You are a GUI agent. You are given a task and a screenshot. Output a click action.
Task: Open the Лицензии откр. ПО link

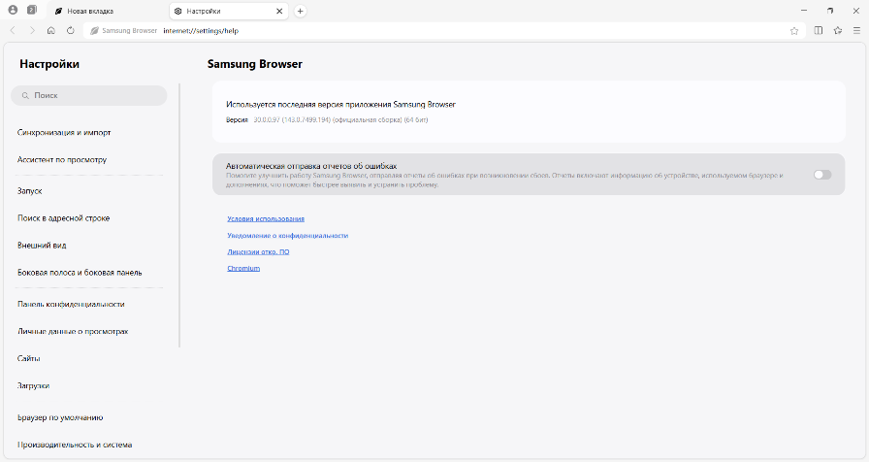258,251
